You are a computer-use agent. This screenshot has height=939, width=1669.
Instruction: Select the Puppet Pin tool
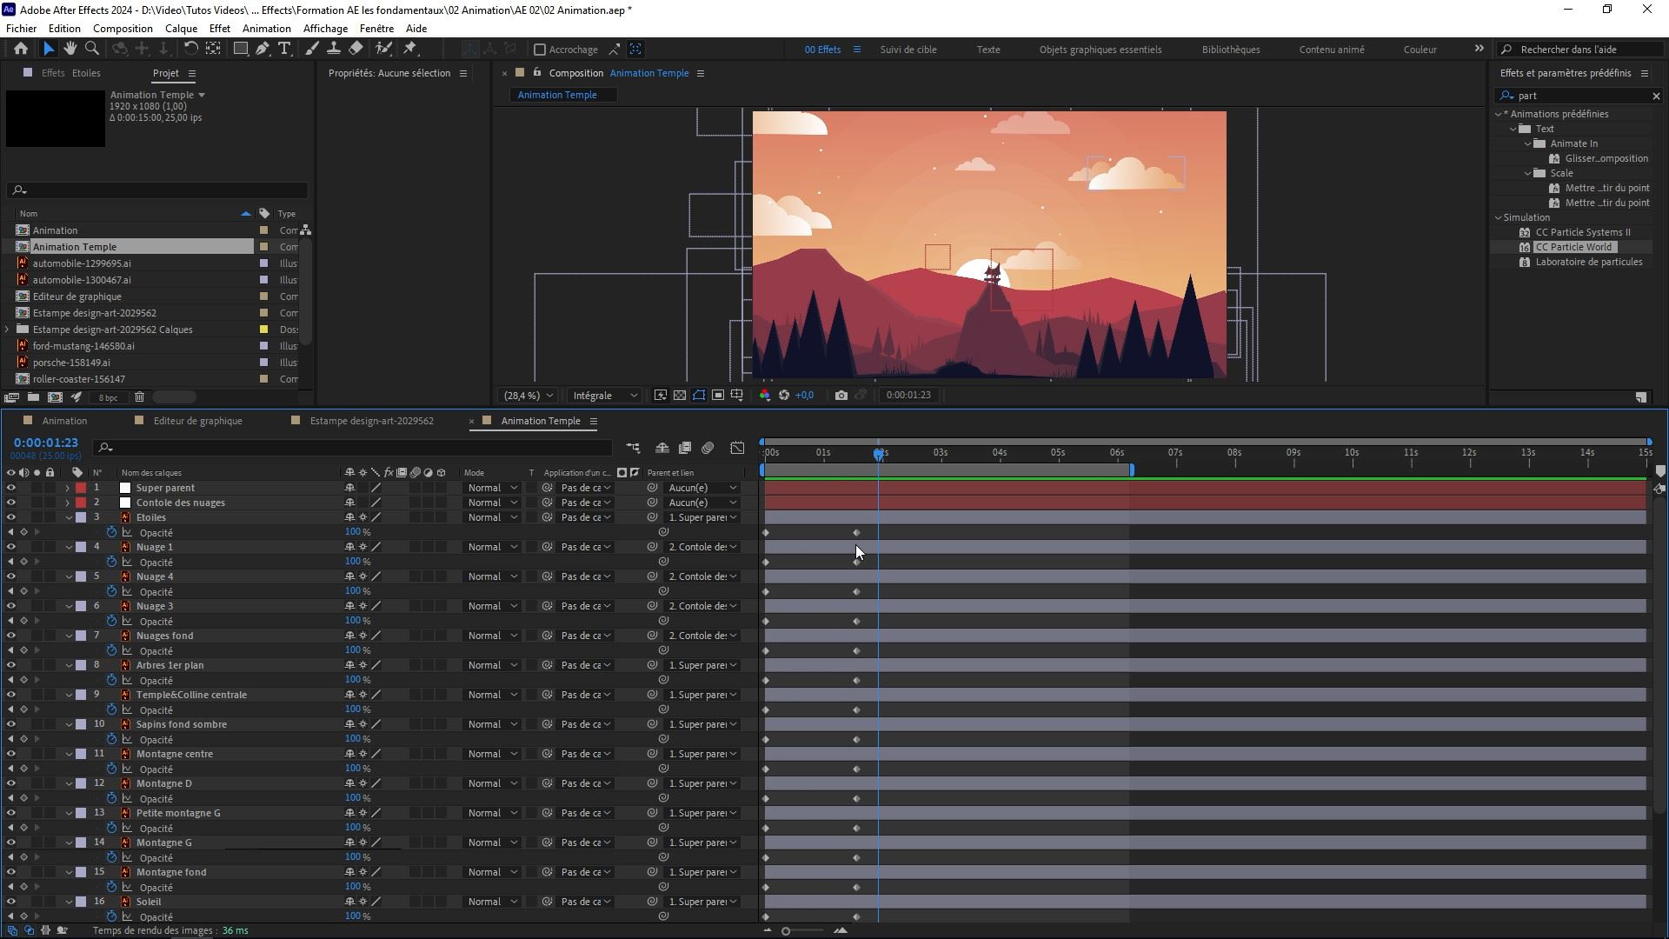[x=410, y=49]
